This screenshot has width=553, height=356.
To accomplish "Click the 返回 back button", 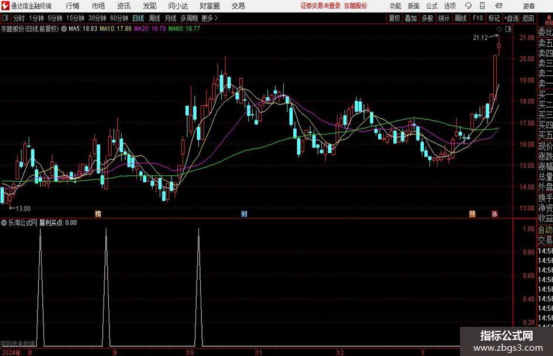I will [528, 18].
